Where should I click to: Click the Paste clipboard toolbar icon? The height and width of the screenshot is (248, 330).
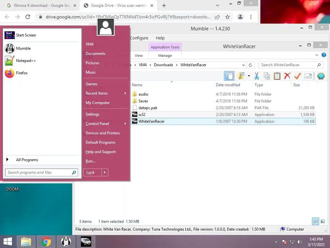click(x=277, y=76)
